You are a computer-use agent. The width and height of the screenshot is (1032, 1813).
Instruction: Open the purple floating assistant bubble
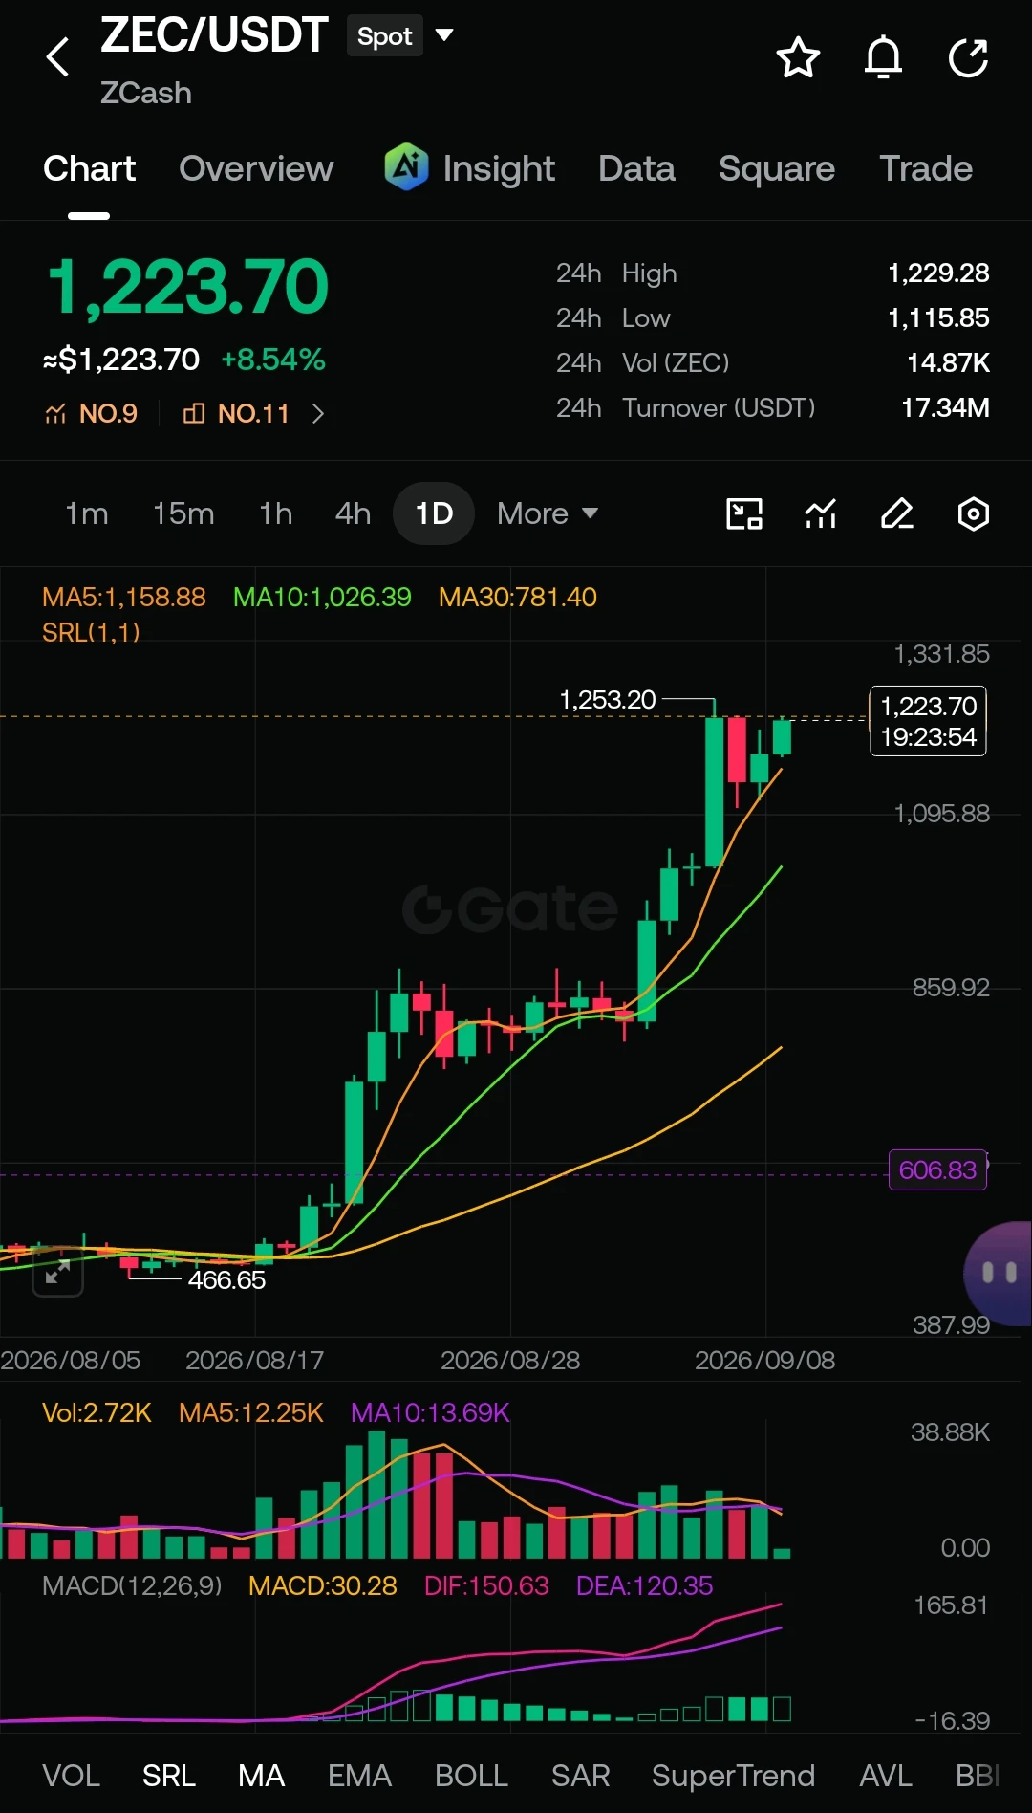click(999, 1273)
